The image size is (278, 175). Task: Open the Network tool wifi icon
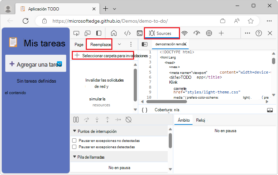click(185, 33)
